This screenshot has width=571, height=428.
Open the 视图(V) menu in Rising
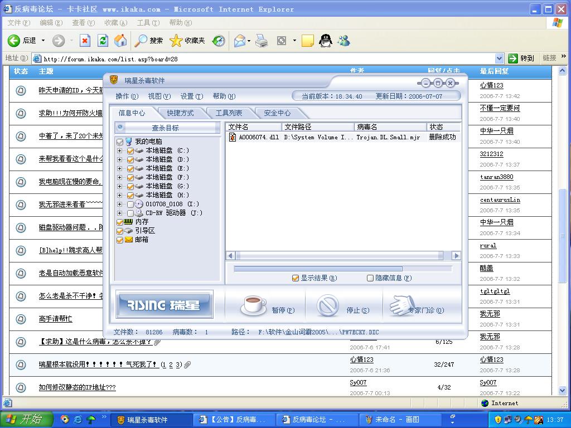[159, 96]
